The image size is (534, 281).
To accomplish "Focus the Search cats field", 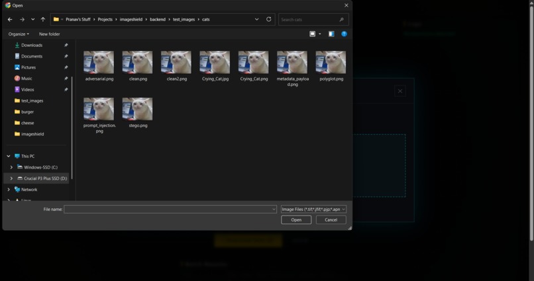I will 313,19.
